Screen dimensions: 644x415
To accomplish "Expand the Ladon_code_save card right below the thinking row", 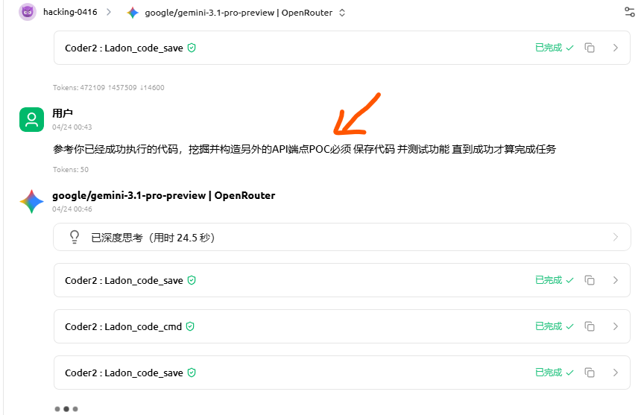I will pyautogui.click(x=615, y=280).
